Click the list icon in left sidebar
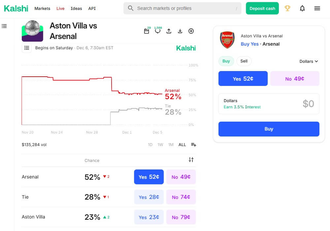The height and width of the screenshot is (231, 330). click(x=4, y=26)
